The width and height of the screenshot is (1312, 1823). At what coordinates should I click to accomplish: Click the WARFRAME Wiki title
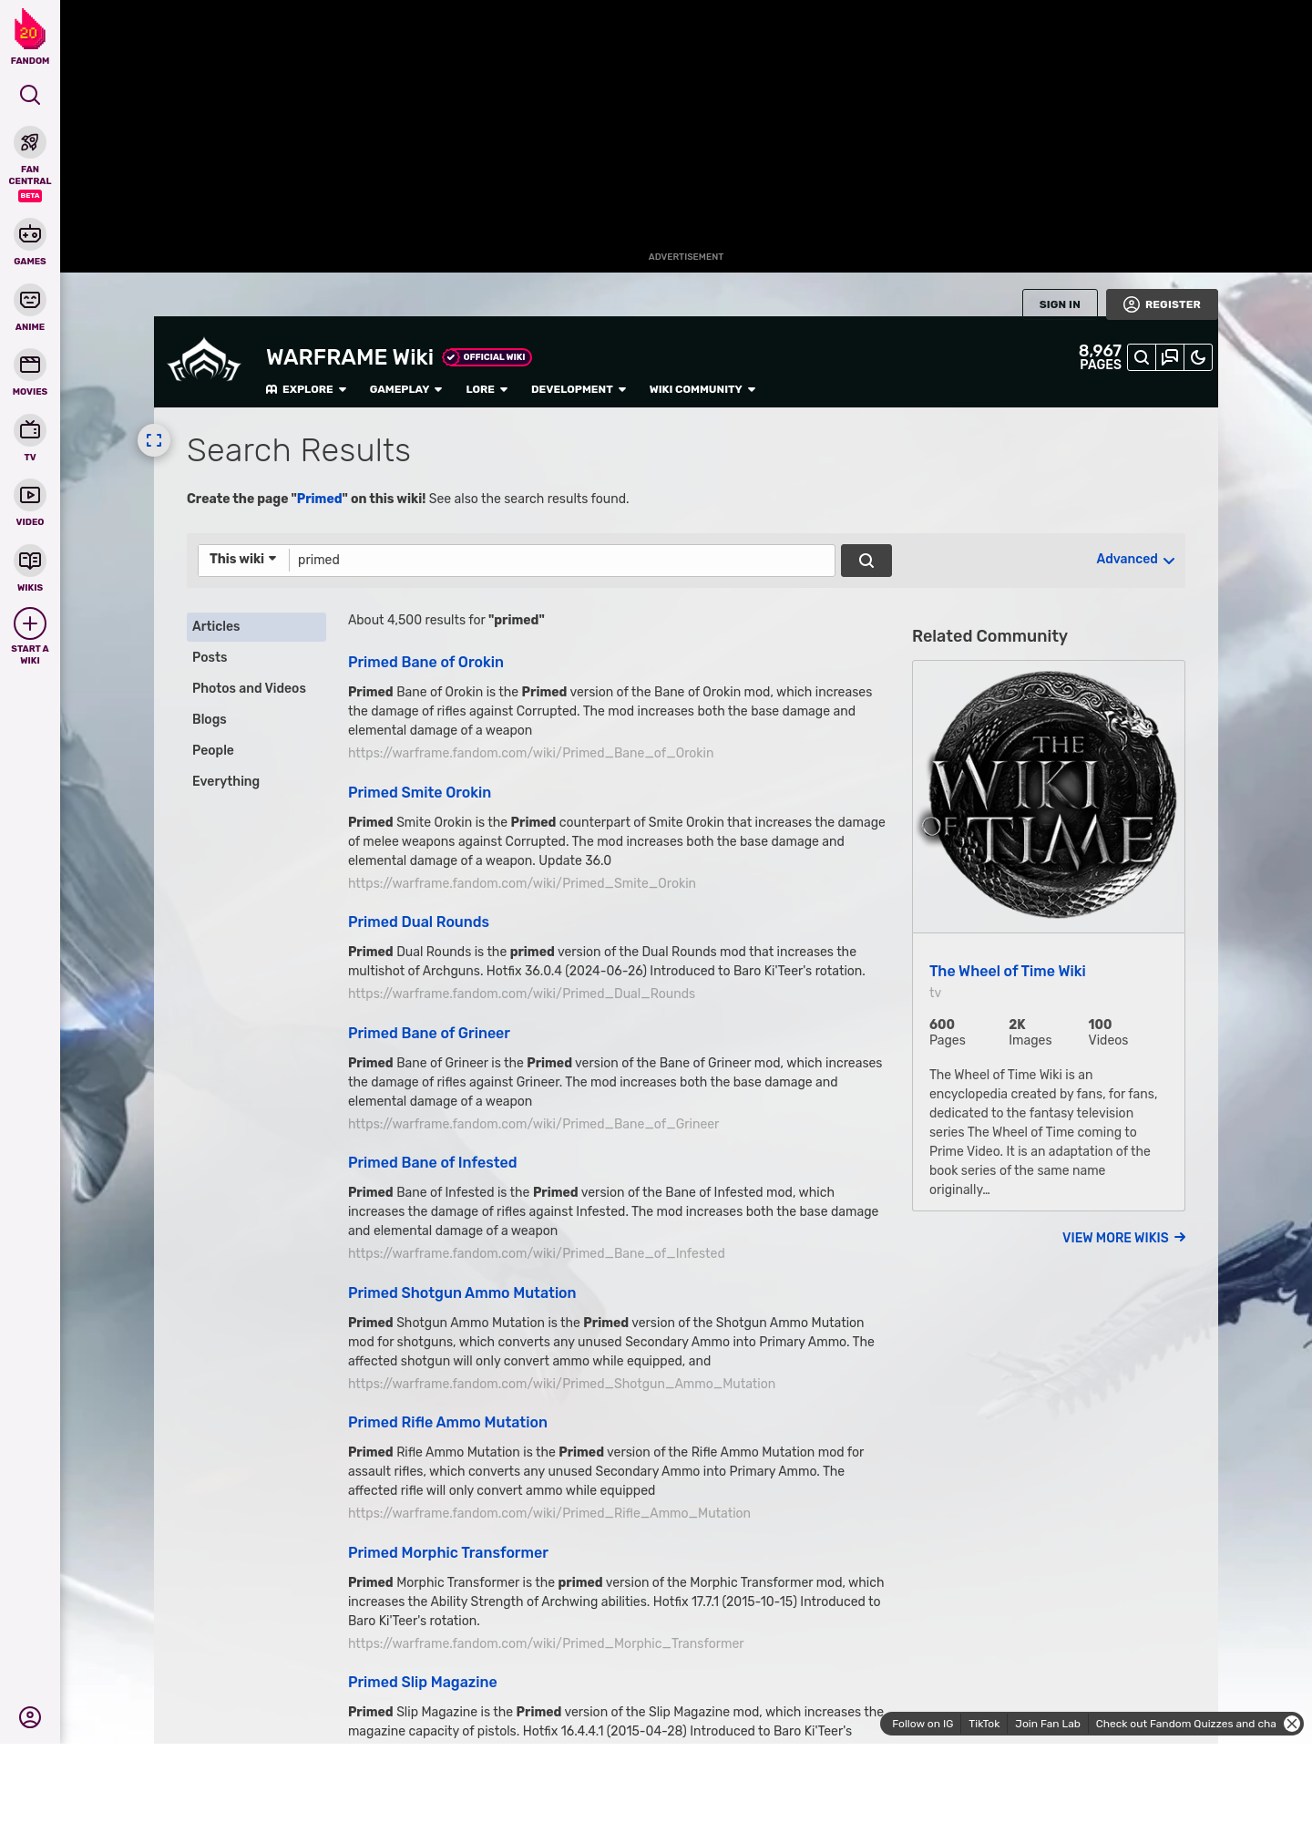pos(349,357)
